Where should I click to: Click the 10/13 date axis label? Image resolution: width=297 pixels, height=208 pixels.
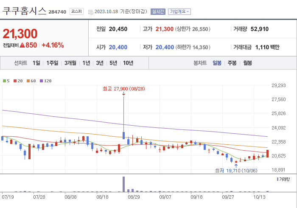[x=260, y=197]
